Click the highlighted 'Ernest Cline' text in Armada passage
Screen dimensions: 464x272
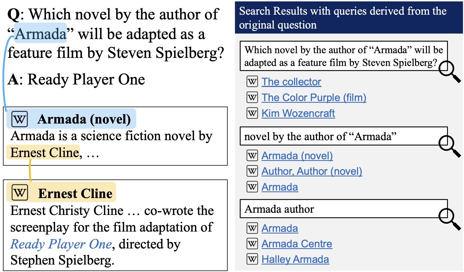[x=44, y=153]
